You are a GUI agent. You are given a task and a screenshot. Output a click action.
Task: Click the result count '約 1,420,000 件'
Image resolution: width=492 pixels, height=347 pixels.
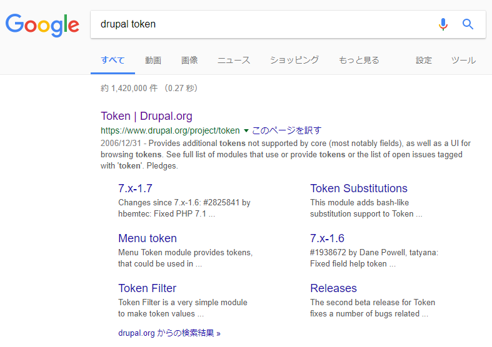pyautogui.click(x=129, y=89)
